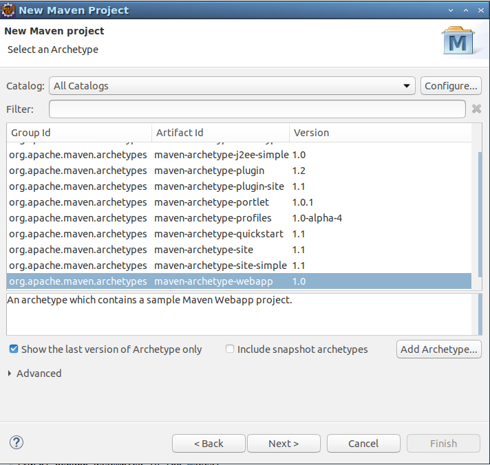Viewport: 490px width, 465px height.
Task: Sort by the Version column header
Action: (381, 133)
